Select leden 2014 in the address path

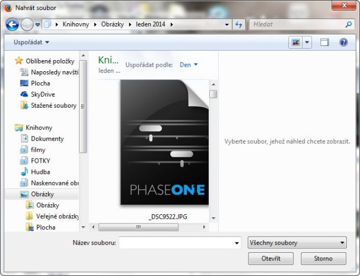(x=150, y=24)
